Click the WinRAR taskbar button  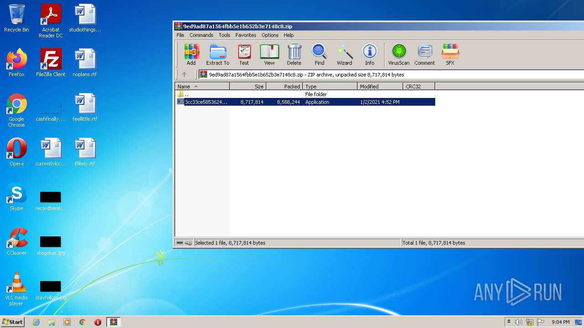pos(113,322)
